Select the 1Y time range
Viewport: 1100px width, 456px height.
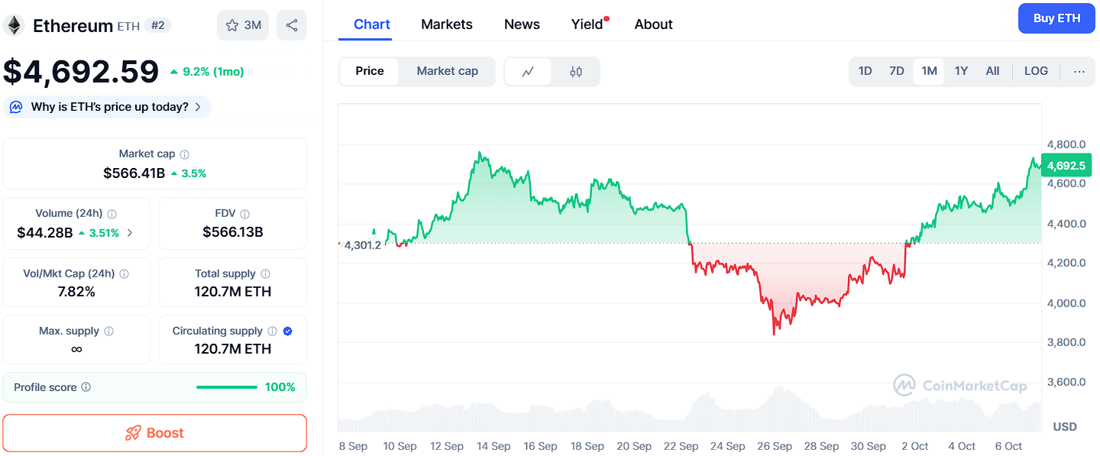point(961,71)
